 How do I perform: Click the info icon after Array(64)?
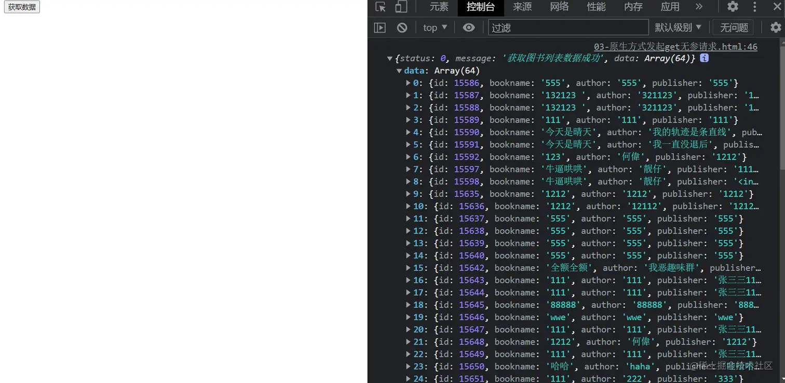point(704,58)
